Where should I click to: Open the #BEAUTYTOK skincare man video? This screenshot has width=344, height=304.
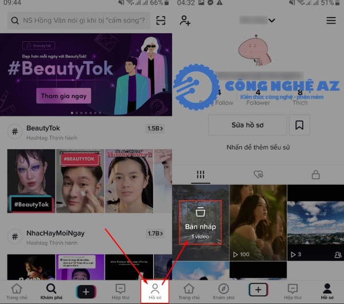click(x=80, y=181)
